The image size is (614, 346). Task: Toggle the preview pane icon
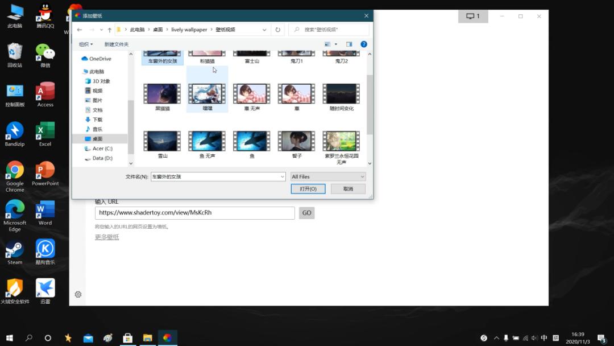click(349, 44)
